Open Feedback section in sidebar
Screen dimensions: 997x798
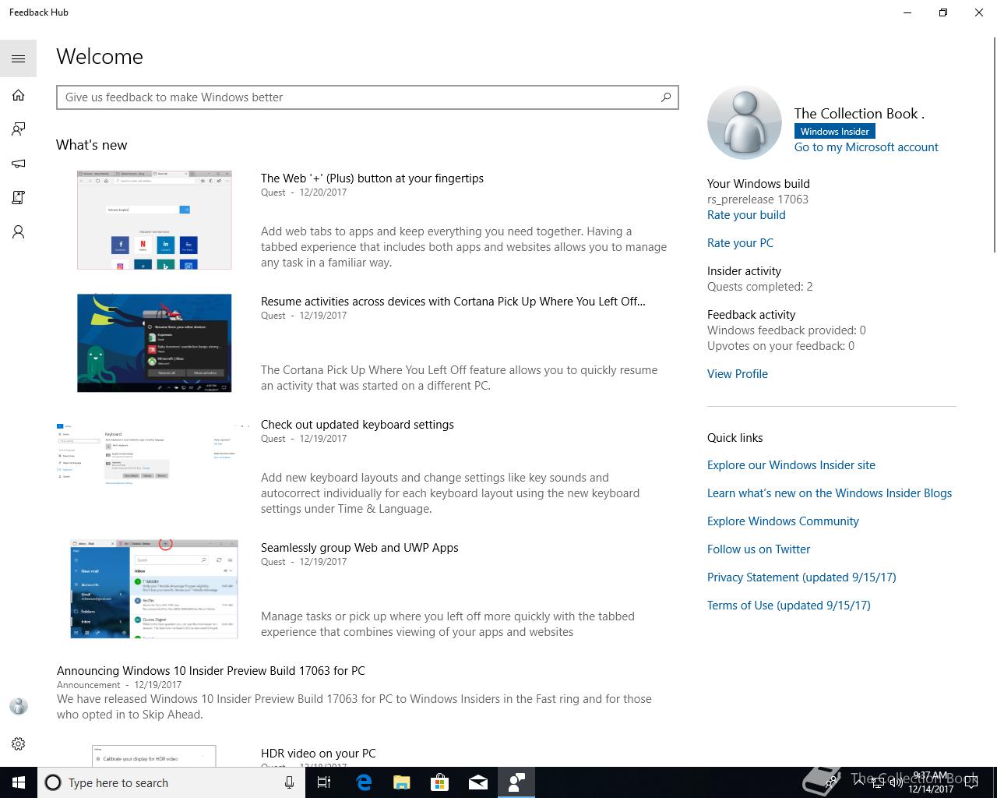[18, 129]
